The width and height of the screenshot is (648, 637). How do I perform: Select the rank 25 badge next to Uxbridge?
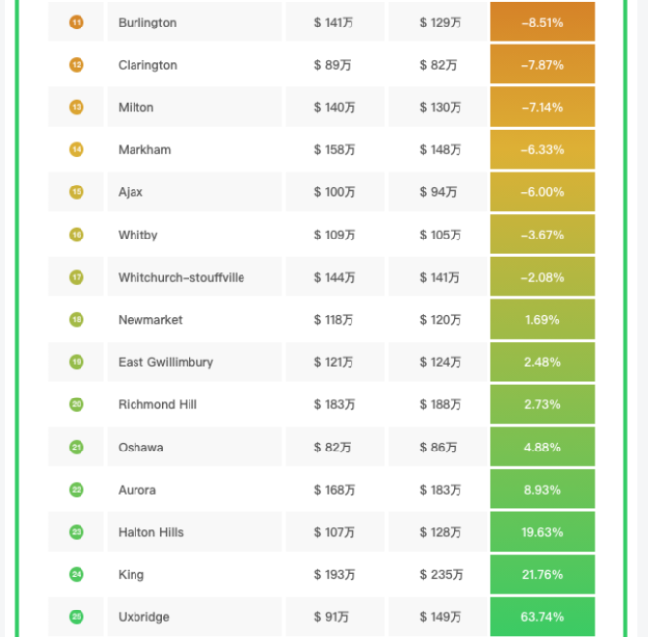[x=77, y=616]
